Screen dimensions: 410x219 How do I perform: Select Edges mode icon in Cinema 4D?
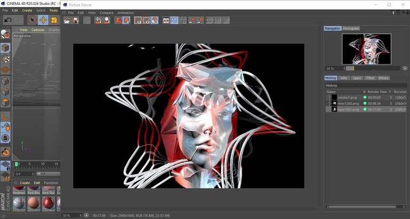(5, 92)
